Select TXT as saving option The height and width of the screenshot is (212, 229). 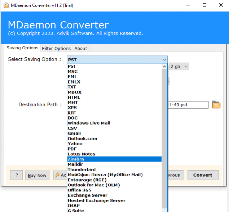pyautogui.click(x=115, y=87)
